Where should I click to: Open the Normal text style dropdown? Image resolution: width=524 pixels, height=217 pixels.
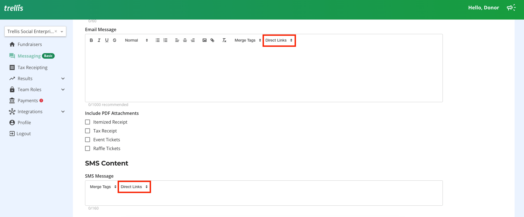tap(136, 40)
